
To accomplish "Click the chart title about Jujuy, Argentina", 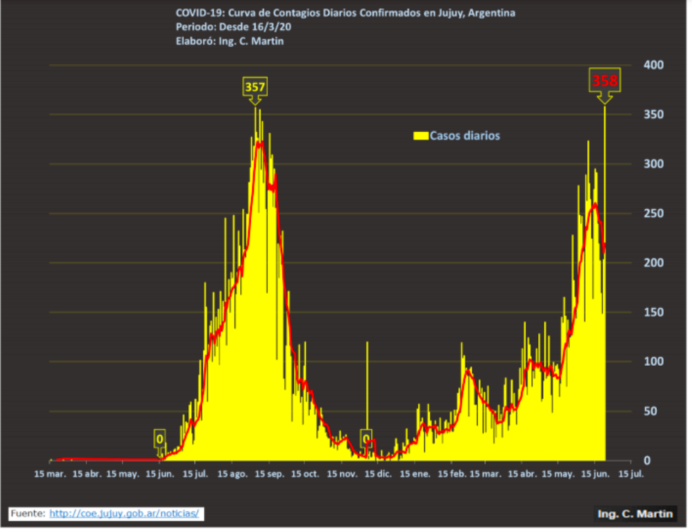I will point(346,13).
